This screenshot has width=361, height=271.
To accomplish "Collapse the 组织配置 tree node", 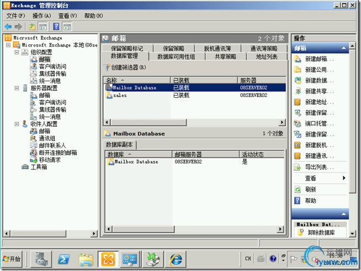I will [17, 52].
